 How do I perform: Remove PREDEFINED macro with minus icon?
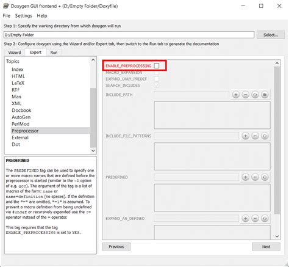255,177
